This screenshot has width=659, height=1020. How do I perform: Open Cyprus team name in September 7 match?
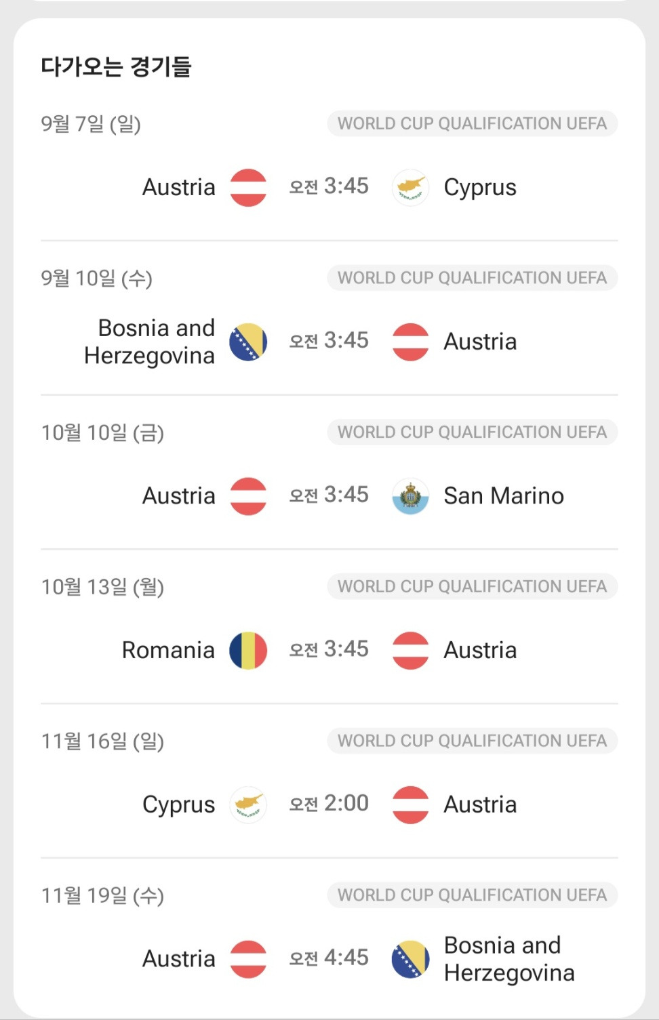pyautogui.click(x=480, y=188)
